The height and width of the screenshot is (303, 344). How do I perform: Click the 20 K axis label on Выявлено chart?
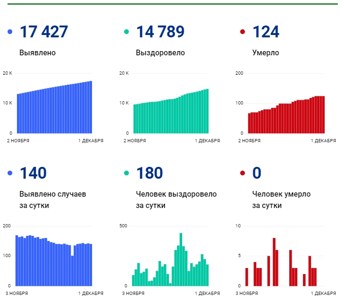pyautogui.click(x=8, y=73)
